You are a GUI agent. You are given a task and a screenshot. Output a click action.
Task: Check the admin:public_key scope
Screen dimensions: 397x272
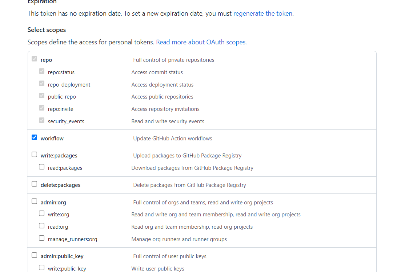click(x=34, y=255)
